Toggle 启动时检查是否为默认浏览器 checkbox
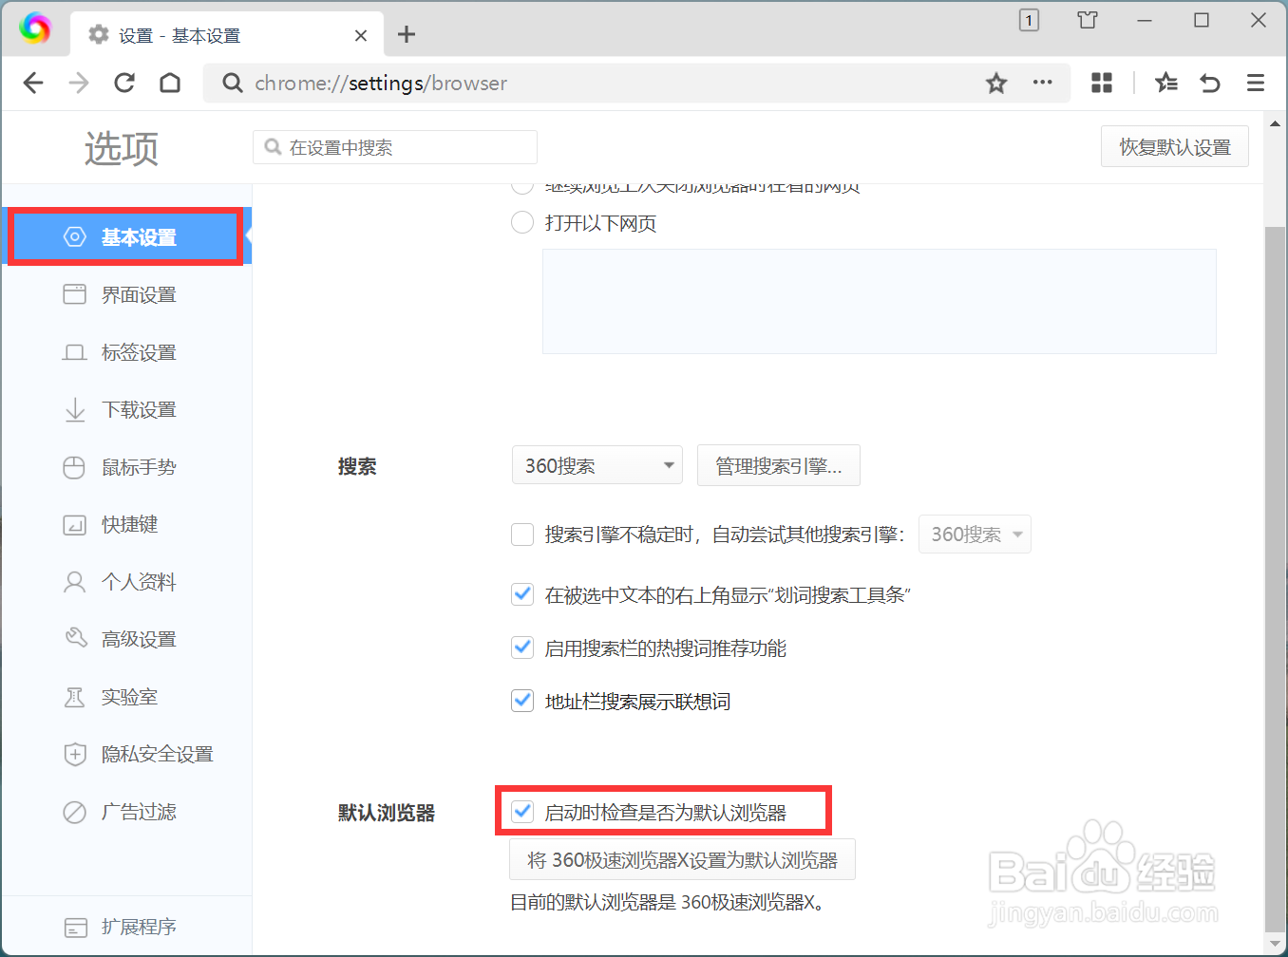This screenshot has height=957, width=1288. 522,812
